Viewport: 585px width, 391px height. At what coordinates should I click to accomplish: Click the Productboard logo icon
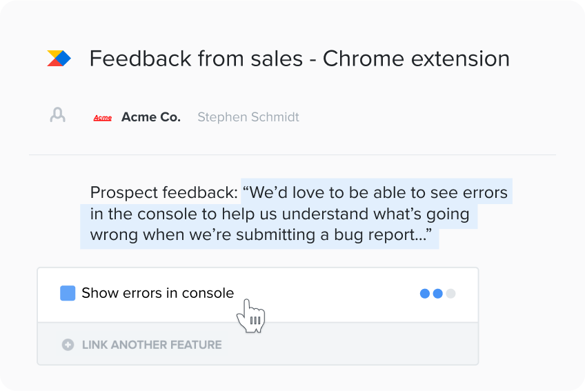pyautogui.click(x=59, y=58)
